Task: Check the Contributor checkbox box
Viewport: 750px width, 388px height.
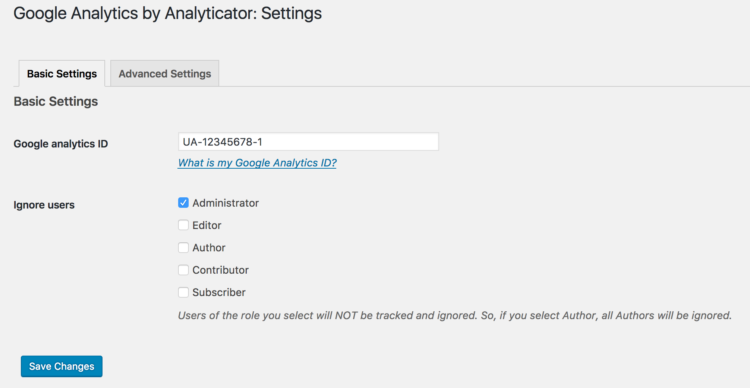Action: (x=183, y=270)
